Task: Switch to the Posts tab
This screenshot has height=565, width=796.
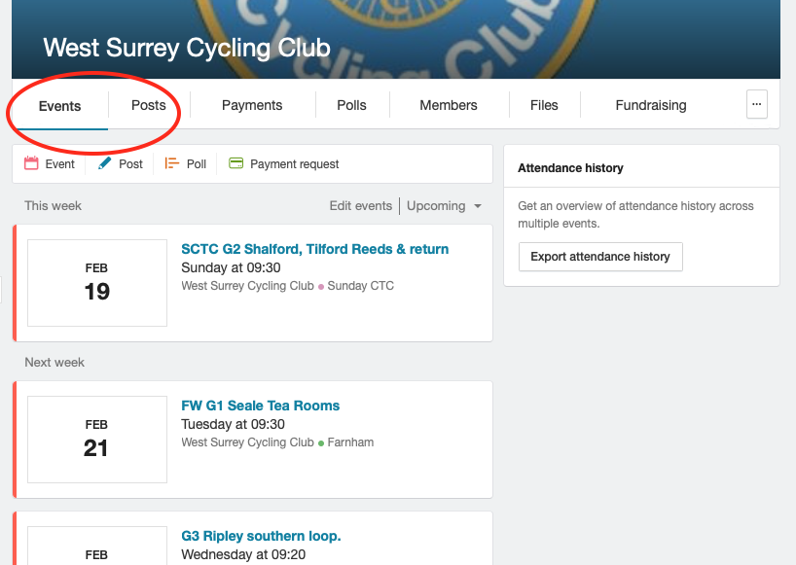Action: coord(149,105)
